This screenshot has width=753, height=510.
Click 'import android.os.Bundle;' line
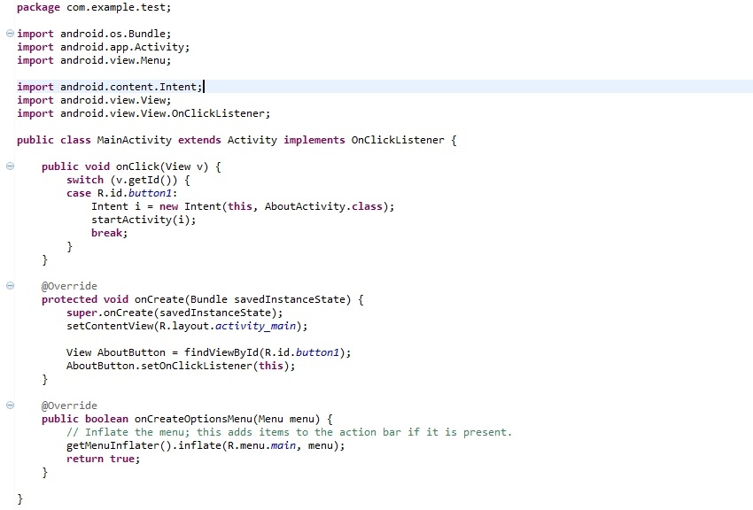tap(94, 34)
